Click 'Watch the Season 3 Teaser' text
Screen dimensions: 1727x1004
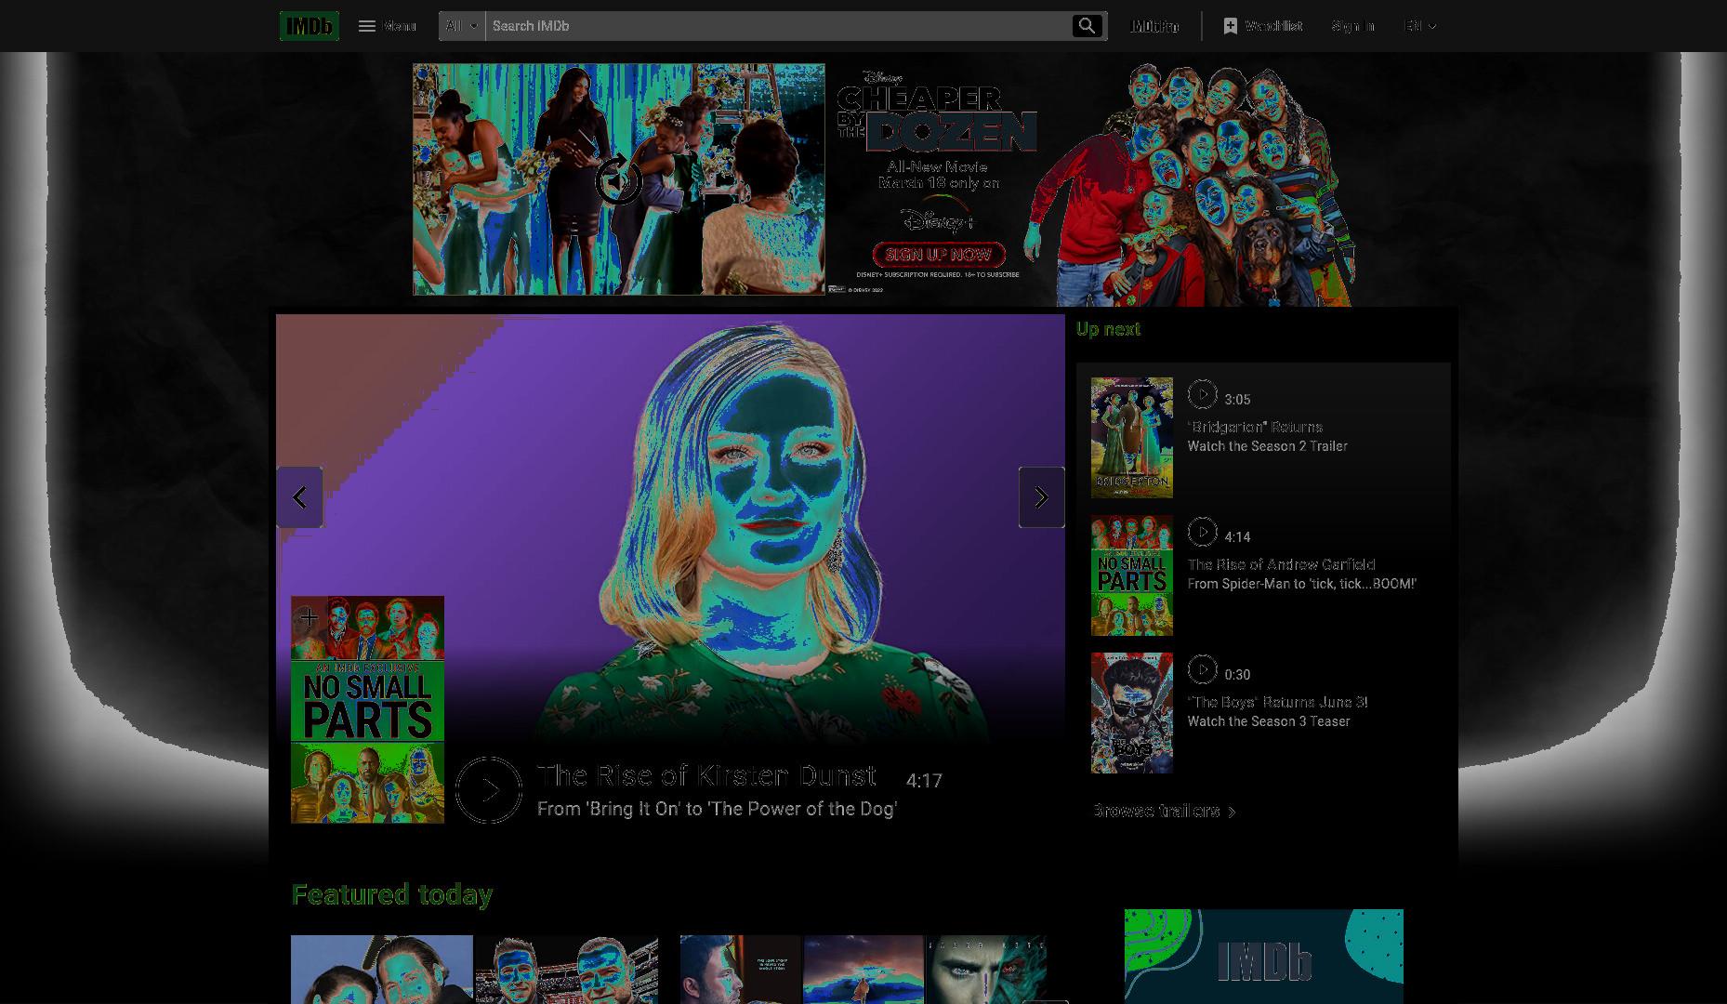pos(1269,721)
